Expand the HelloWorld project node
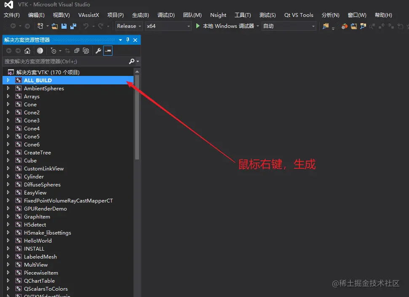 point(8,240)
